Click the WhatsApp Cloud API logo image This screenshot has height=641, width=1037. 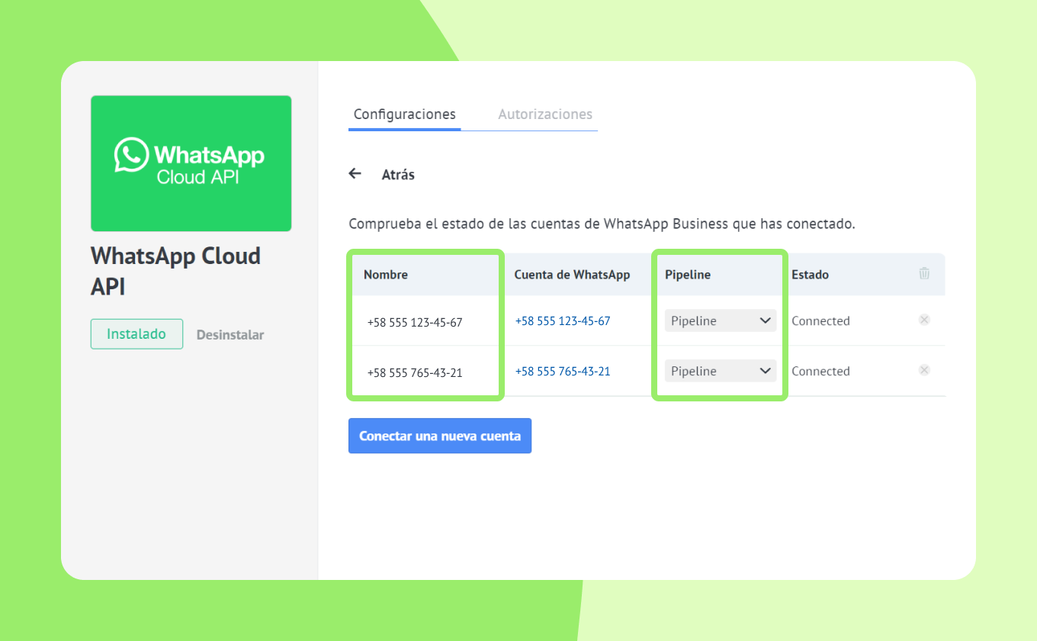191,163
